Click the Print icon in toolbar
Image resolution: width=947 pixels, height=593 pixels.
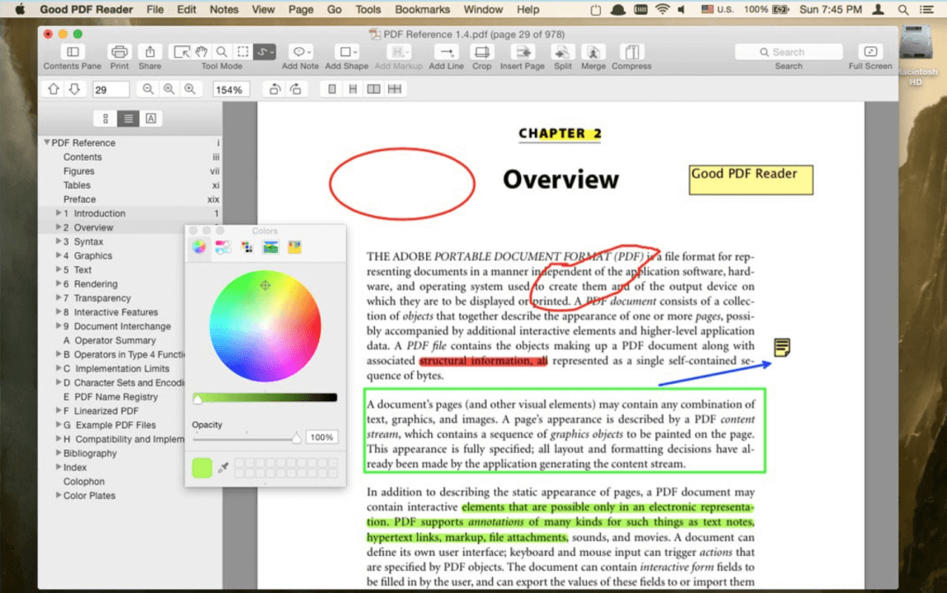[x=120, y=52]
